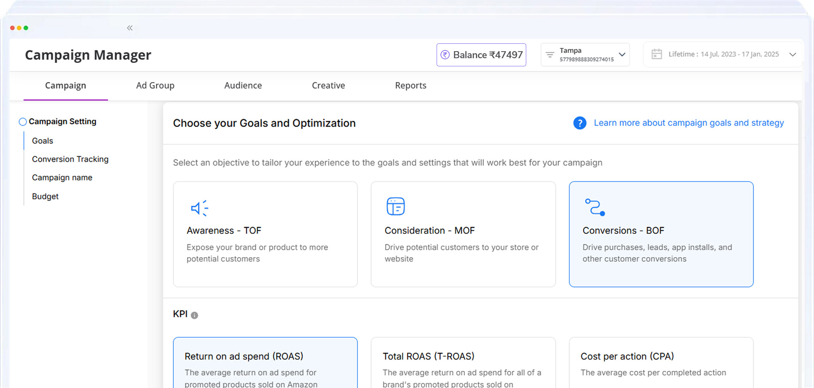
Task: Click the Awareness megaphone icon
Action: pyautogui.click(x=199, y=208)
